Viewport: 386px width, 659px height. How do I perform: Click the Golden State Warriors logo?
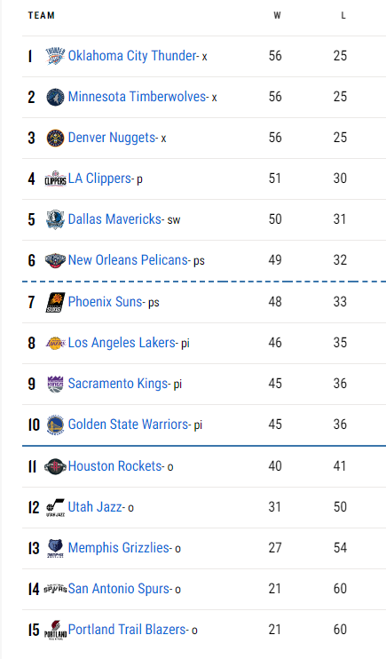click(x=55, y=425)
